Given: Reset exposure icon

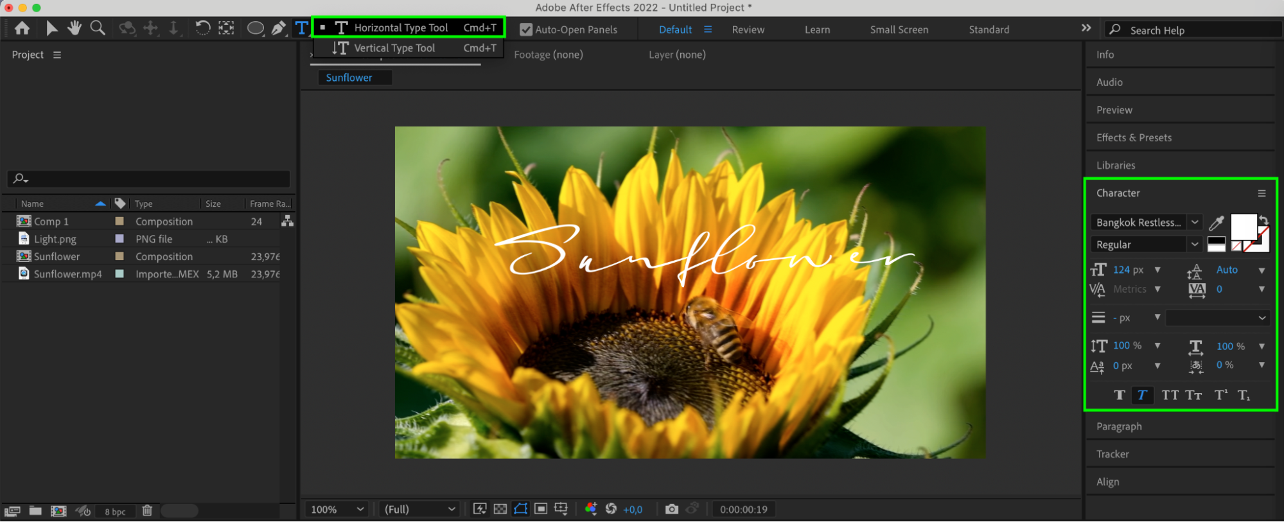Looking at the screenshot, I should (611, 509).
